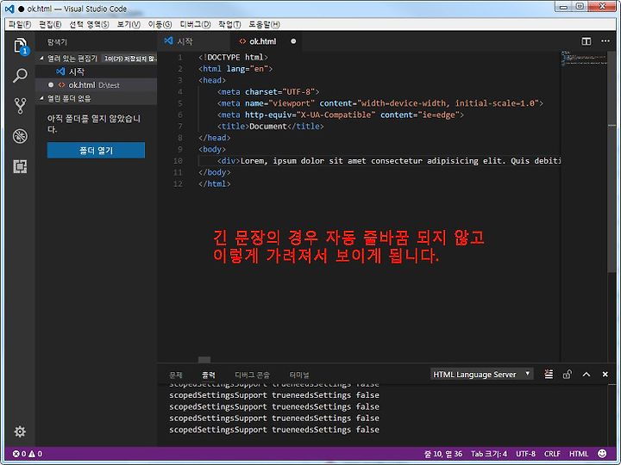Click the errors and warnings count in status bar
Image resolution: width=621 pixels, height=465 pixels.
tap(28, 454)
